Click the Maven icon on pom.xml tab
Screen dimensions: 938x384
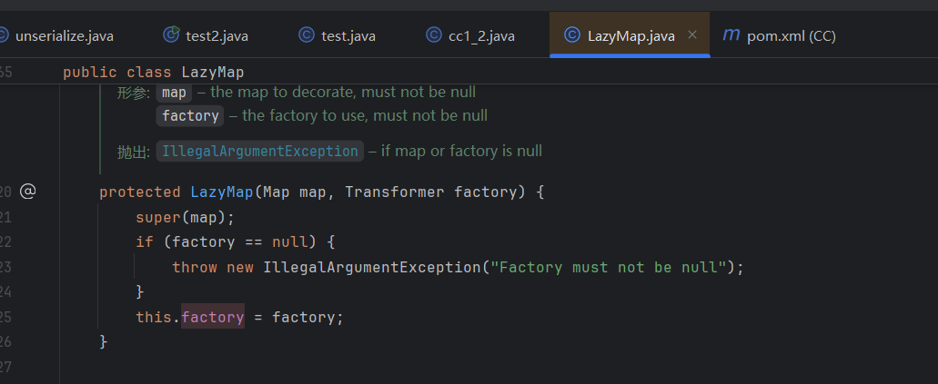(x=731, y=35)
